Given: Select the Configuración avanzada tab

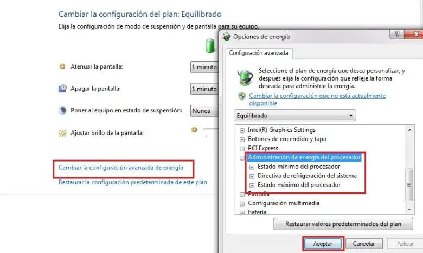Looking at the screenshot, I should click(x=259, y=53).
